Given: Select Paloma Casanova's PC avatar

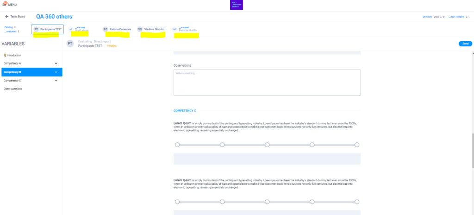Looking at the screenshot, I should click(x=106, y=29).
